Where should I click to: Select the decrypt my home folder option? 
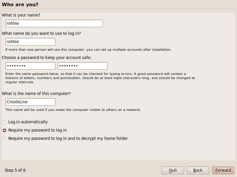[65, 138]
